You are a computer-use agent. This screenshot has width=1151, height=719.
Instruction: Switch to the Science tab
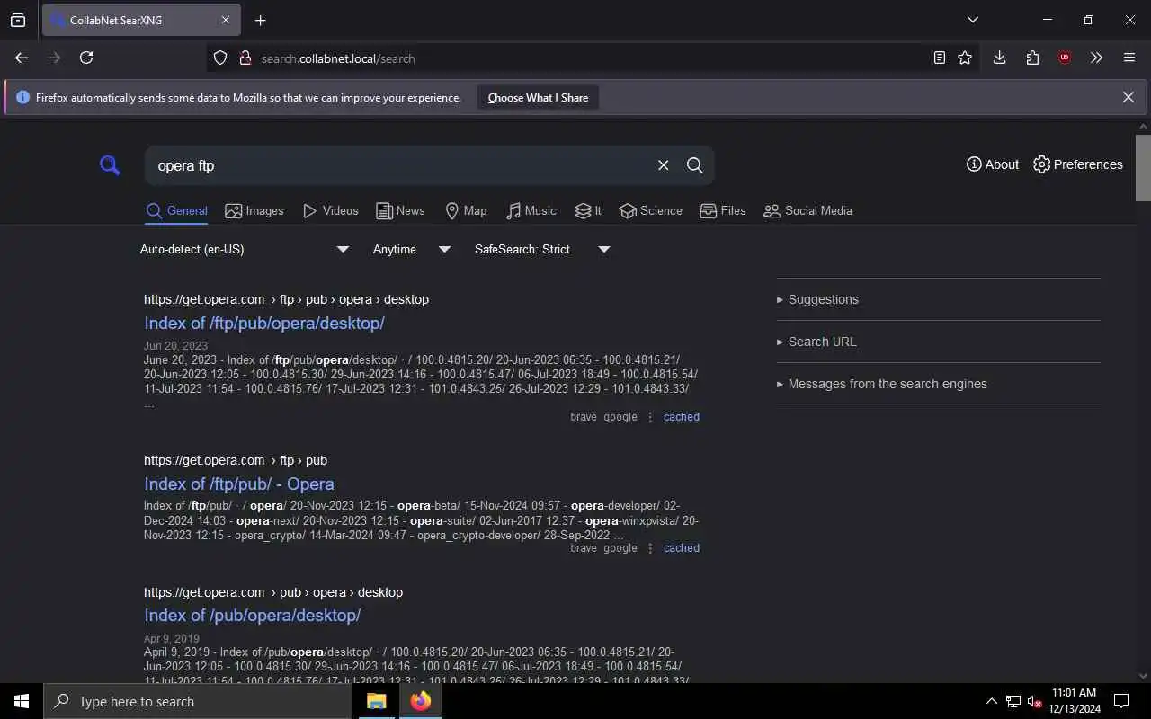coord(650,210)
